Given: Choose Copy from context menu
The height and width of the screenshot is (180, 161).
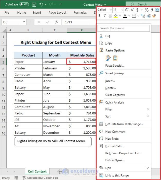Looking at the screenshot, I should coord(124,43).
